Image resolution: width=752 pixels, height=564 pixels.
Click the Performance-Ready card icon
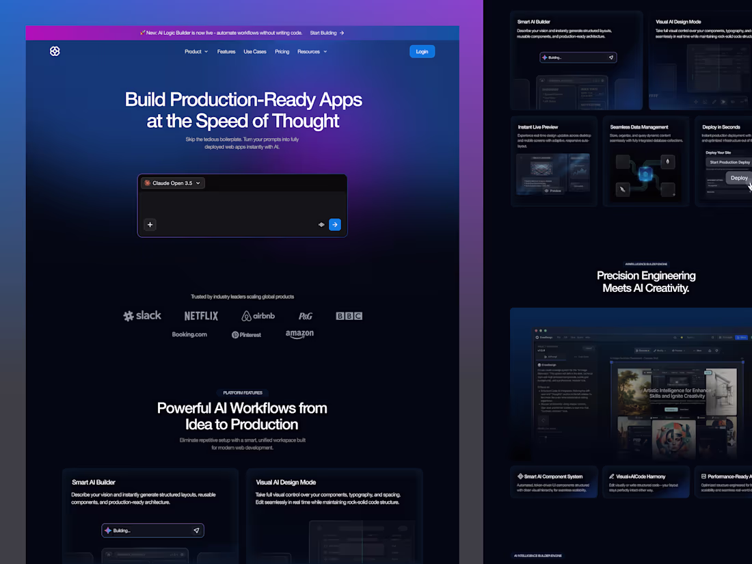coord(703,476)
